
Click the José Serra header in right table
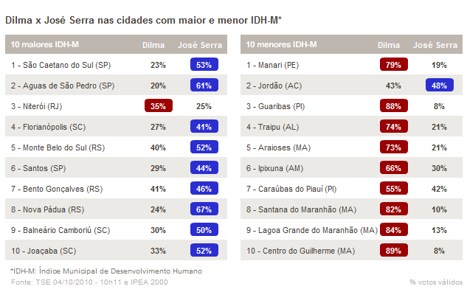tap(435, 45)
